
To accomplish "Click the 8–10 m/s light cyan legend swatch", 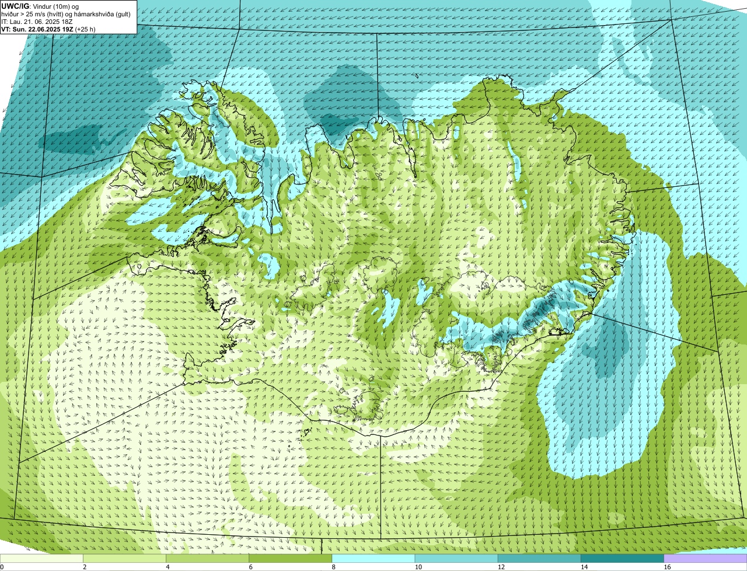I will point(373,558).
